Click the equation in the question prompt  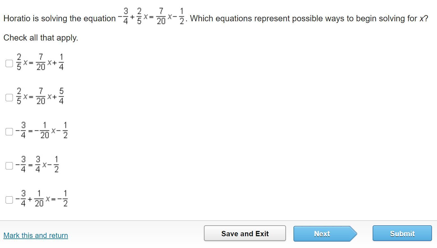point(151,17)
